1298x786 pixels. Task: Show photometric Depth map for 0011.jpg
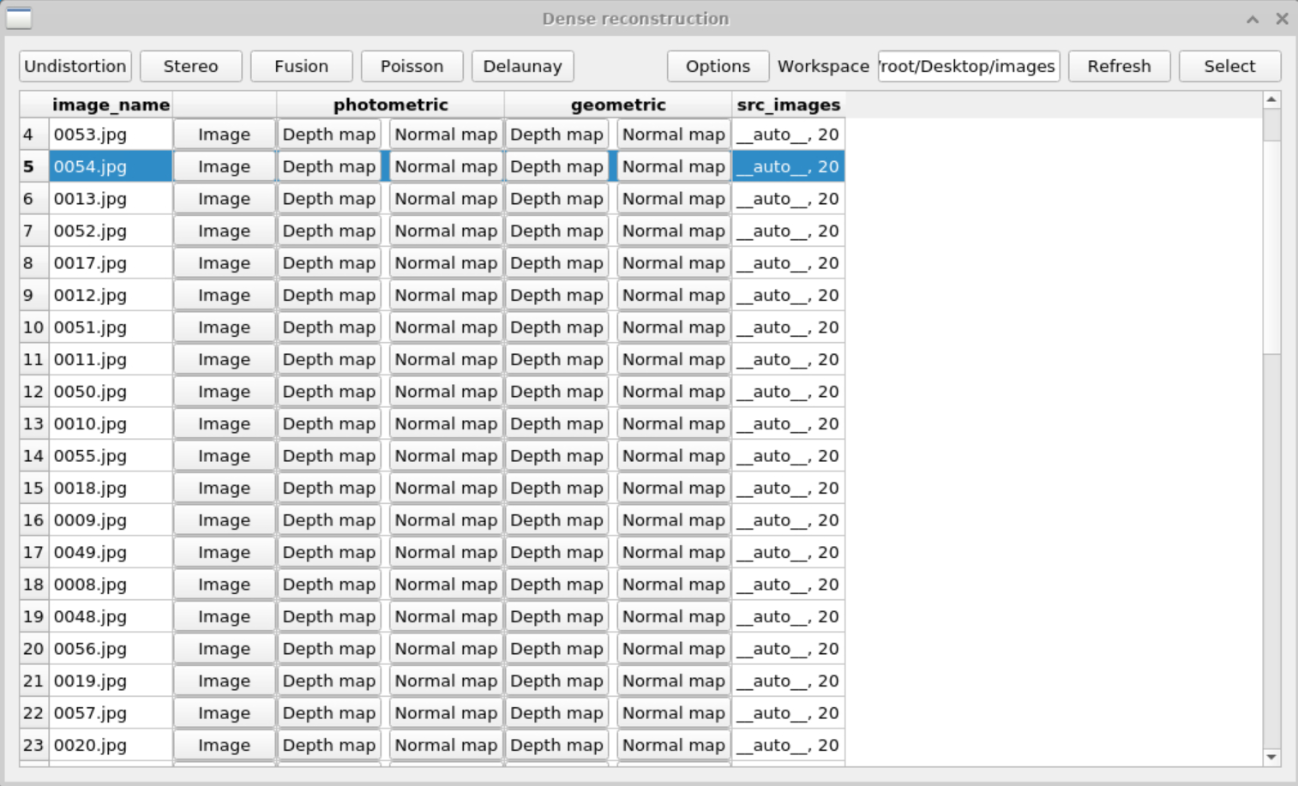[329, 359]
